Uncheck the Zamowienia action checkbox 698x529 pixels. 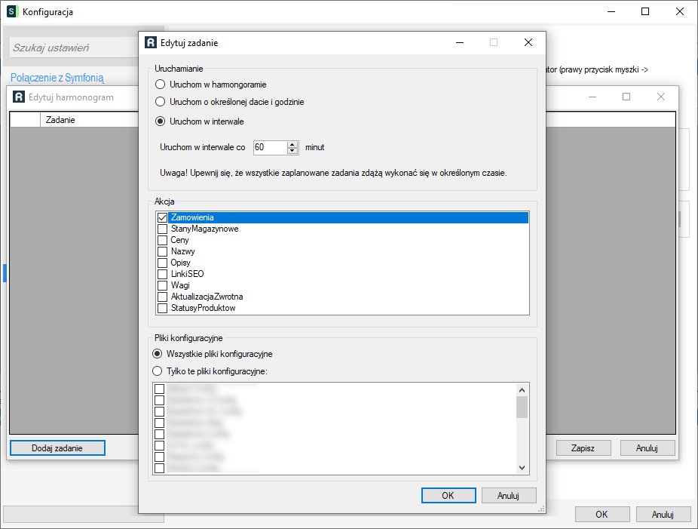point(162,217)
